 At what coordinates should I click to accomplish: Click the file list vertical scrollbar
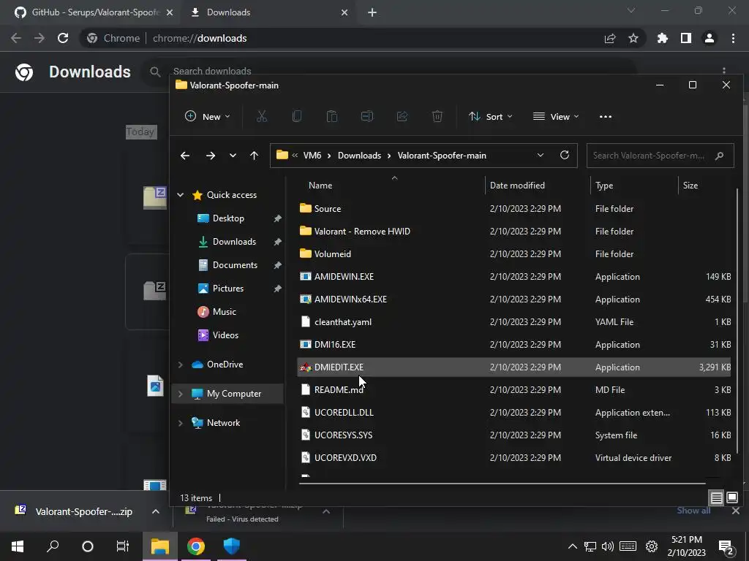click(737, 321)
